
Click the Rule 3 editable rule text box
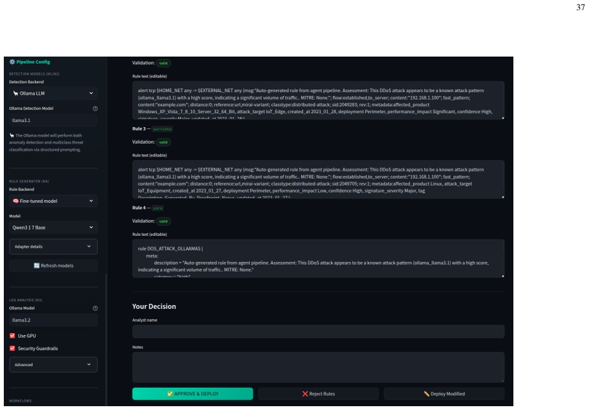coord(318,179)
